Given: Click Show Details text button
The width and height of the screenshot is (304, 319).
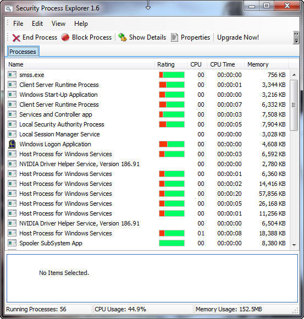Looking at the screenshot, I should point(148,37).
